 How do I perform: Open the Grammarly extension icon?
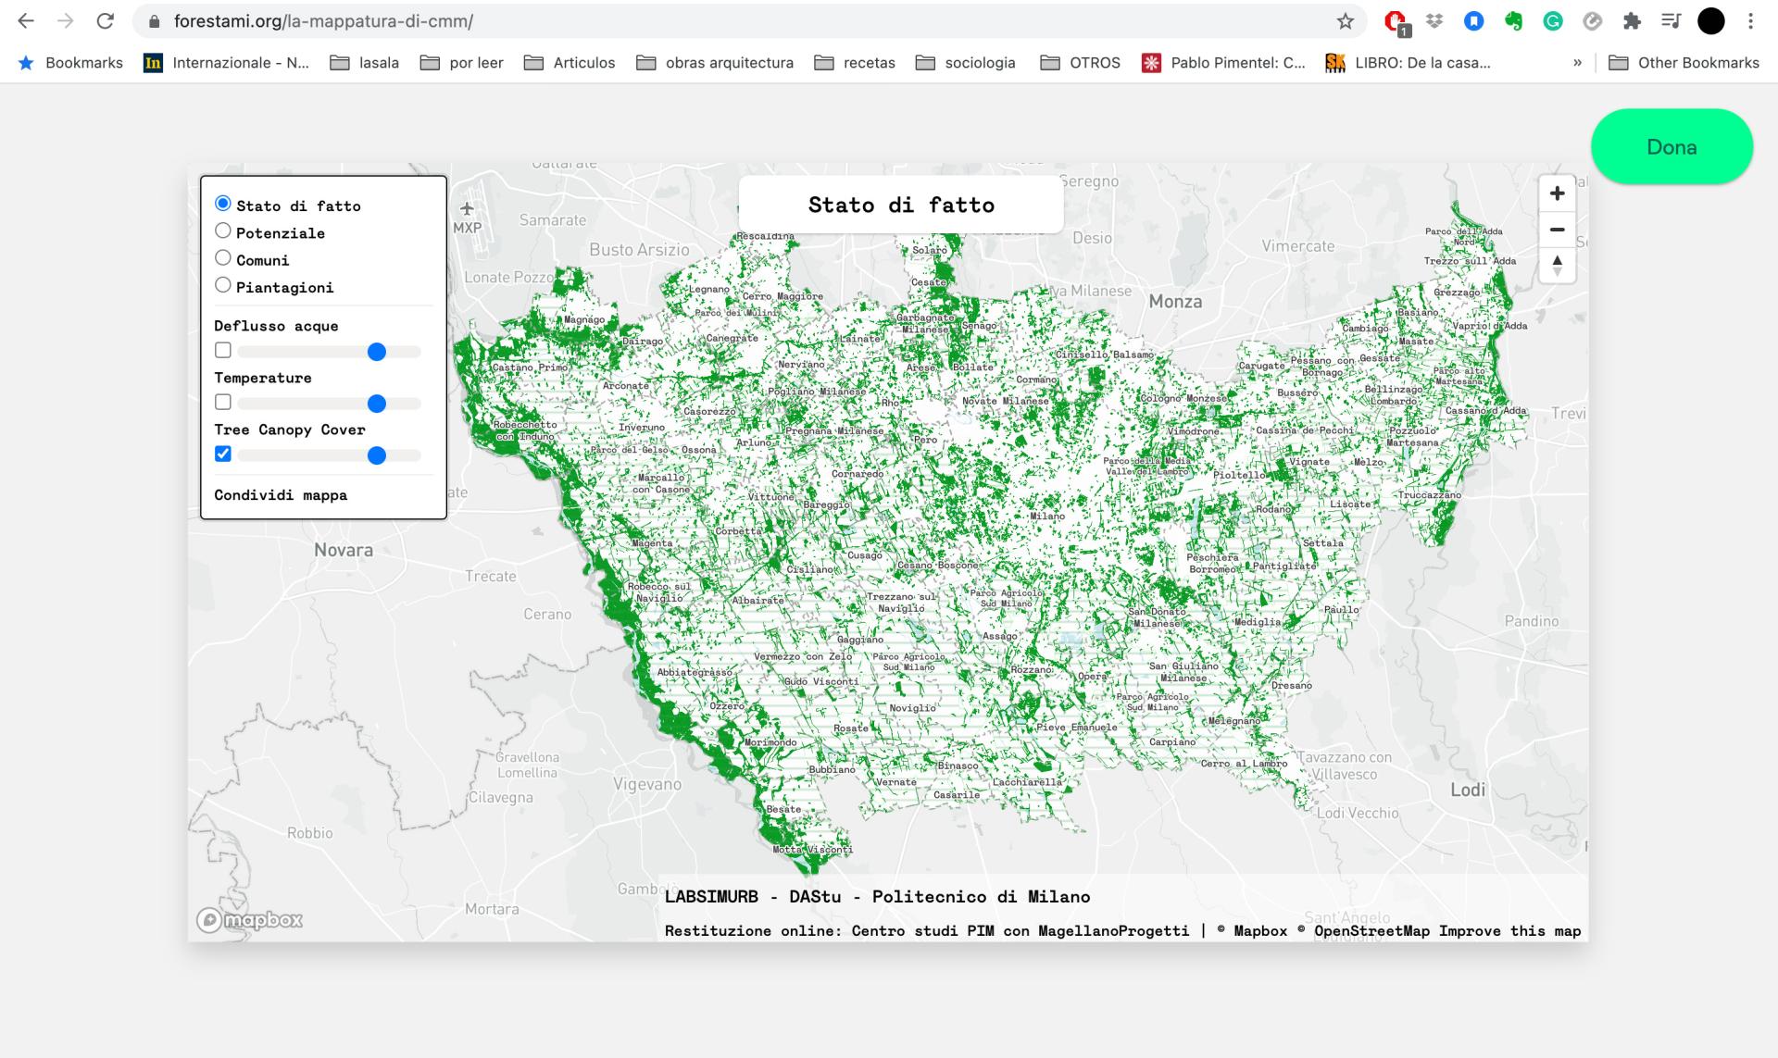tap(1553, 21)
